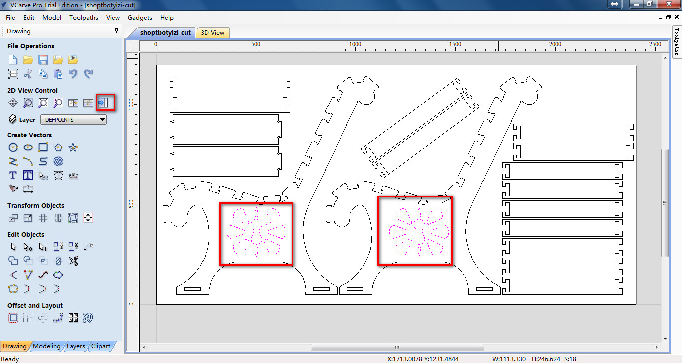682x363 pixels.
Task: Click the blue arrow panel icon in 2D View Control
Action: (x=103, y=103)
